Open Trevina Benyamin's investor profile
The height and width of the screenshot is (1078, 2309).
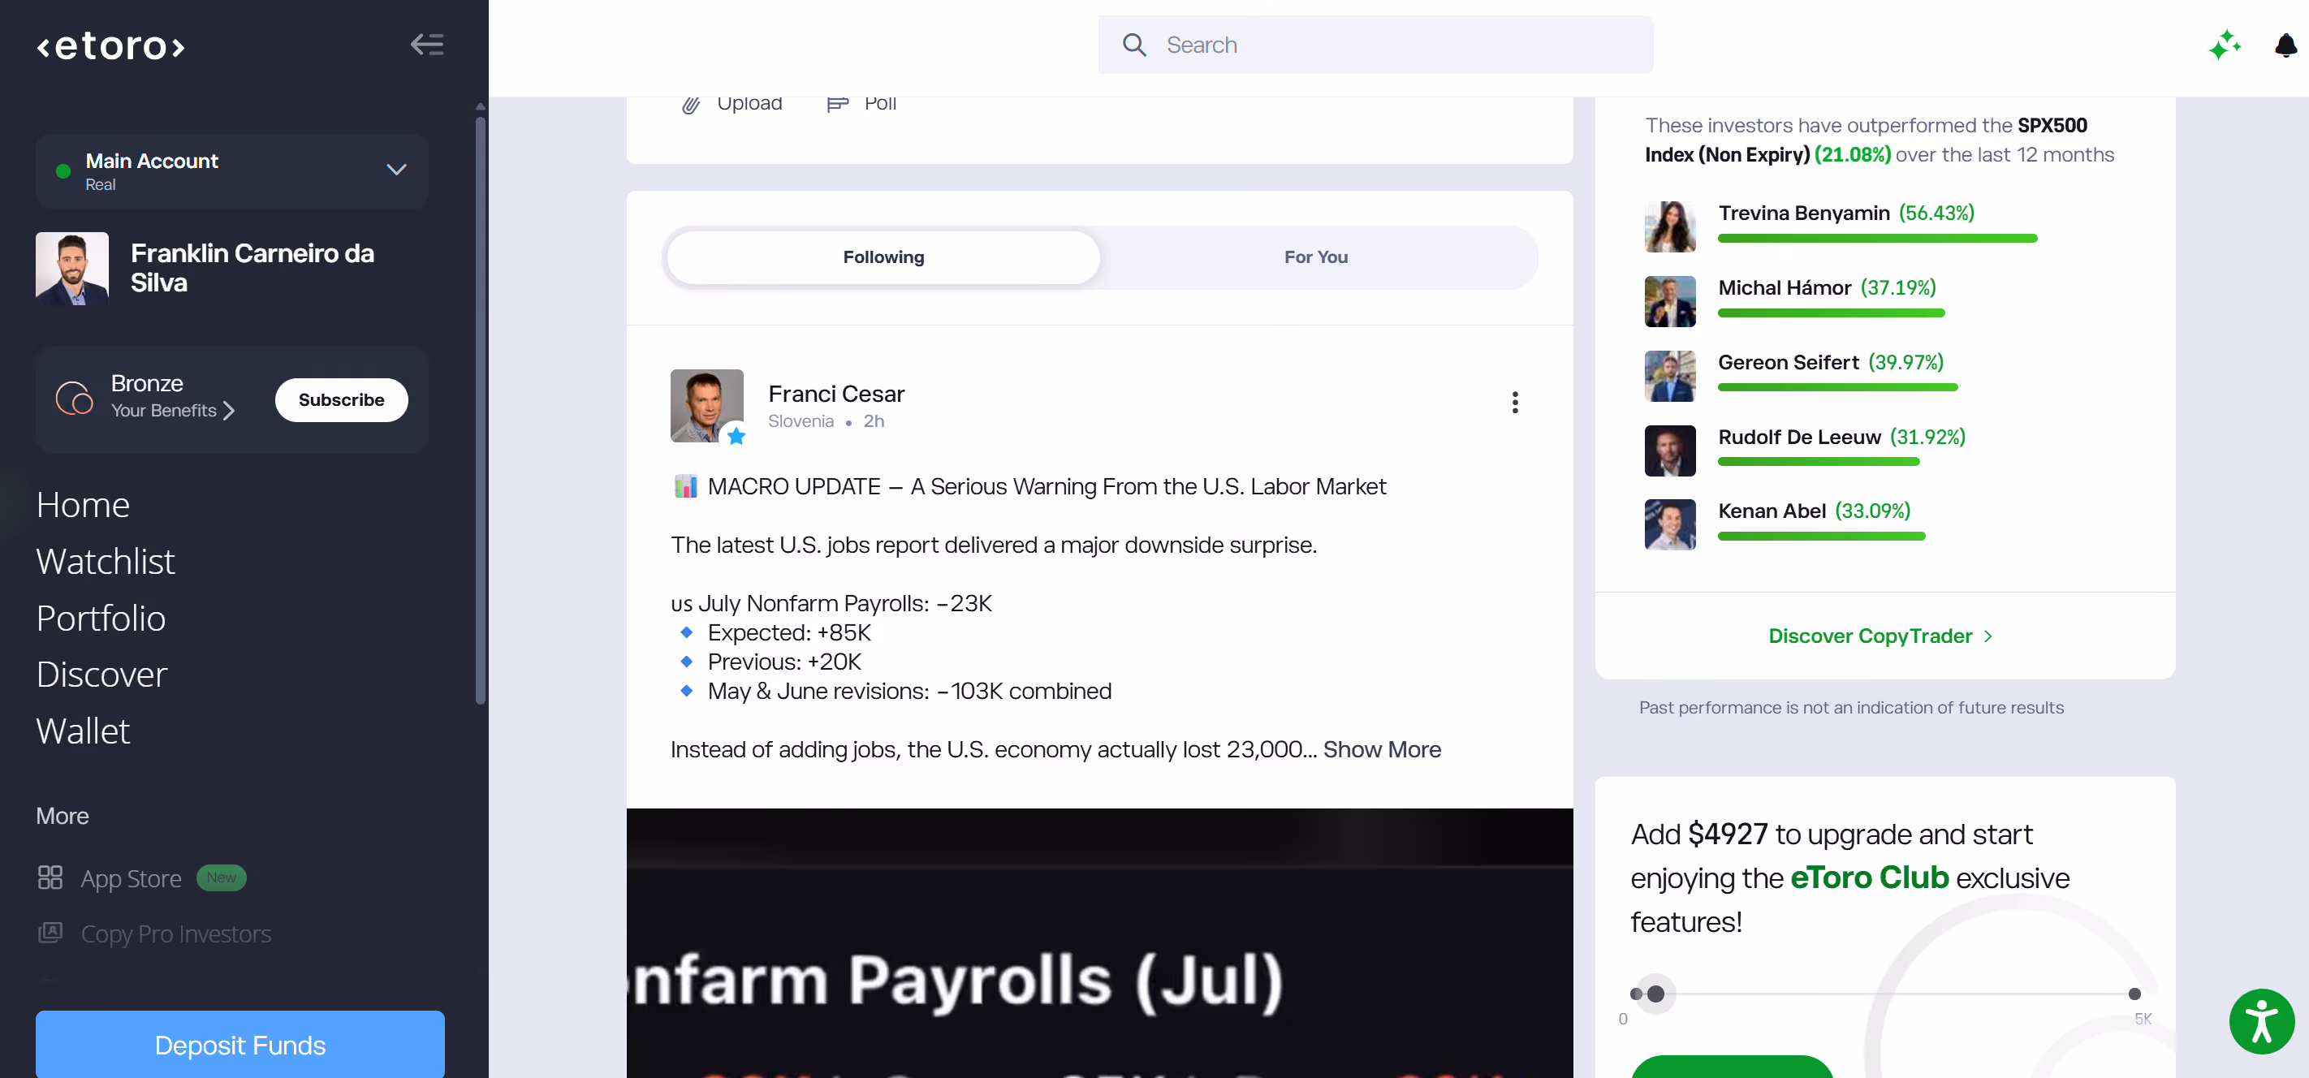point(1803,213)
